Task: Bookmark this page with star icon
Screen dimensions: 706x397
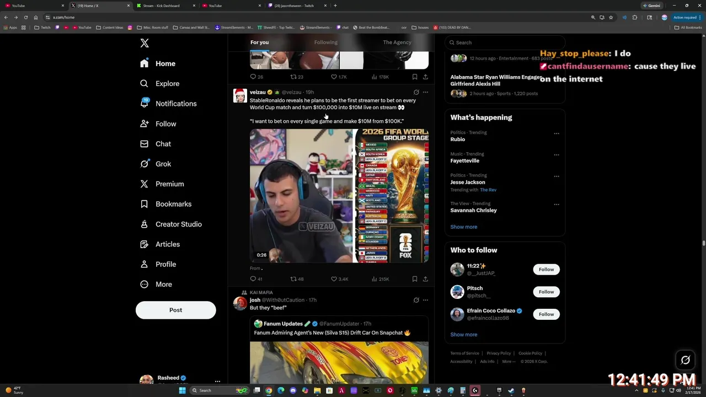Action: 611,17
